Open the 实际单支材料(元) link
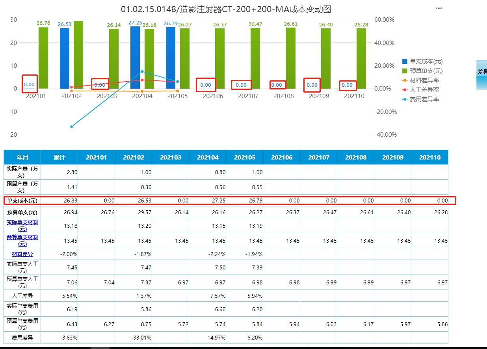The height and width of the screenshot is (349, 487). click(22, 226)
